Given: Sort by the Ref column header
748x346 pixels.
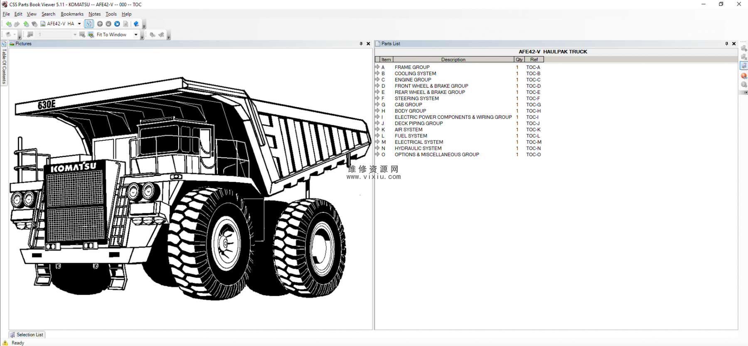Looking at the screenshot, I should tap(534, 60).
